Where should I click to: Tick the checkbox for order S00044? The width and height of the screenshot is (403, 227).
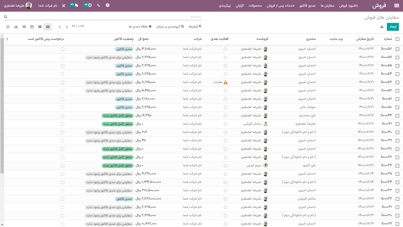(397, 116)
